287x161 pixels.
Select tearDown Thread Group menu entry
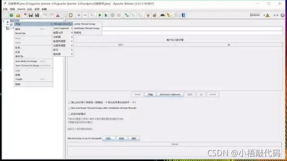(x=87, y=28)
